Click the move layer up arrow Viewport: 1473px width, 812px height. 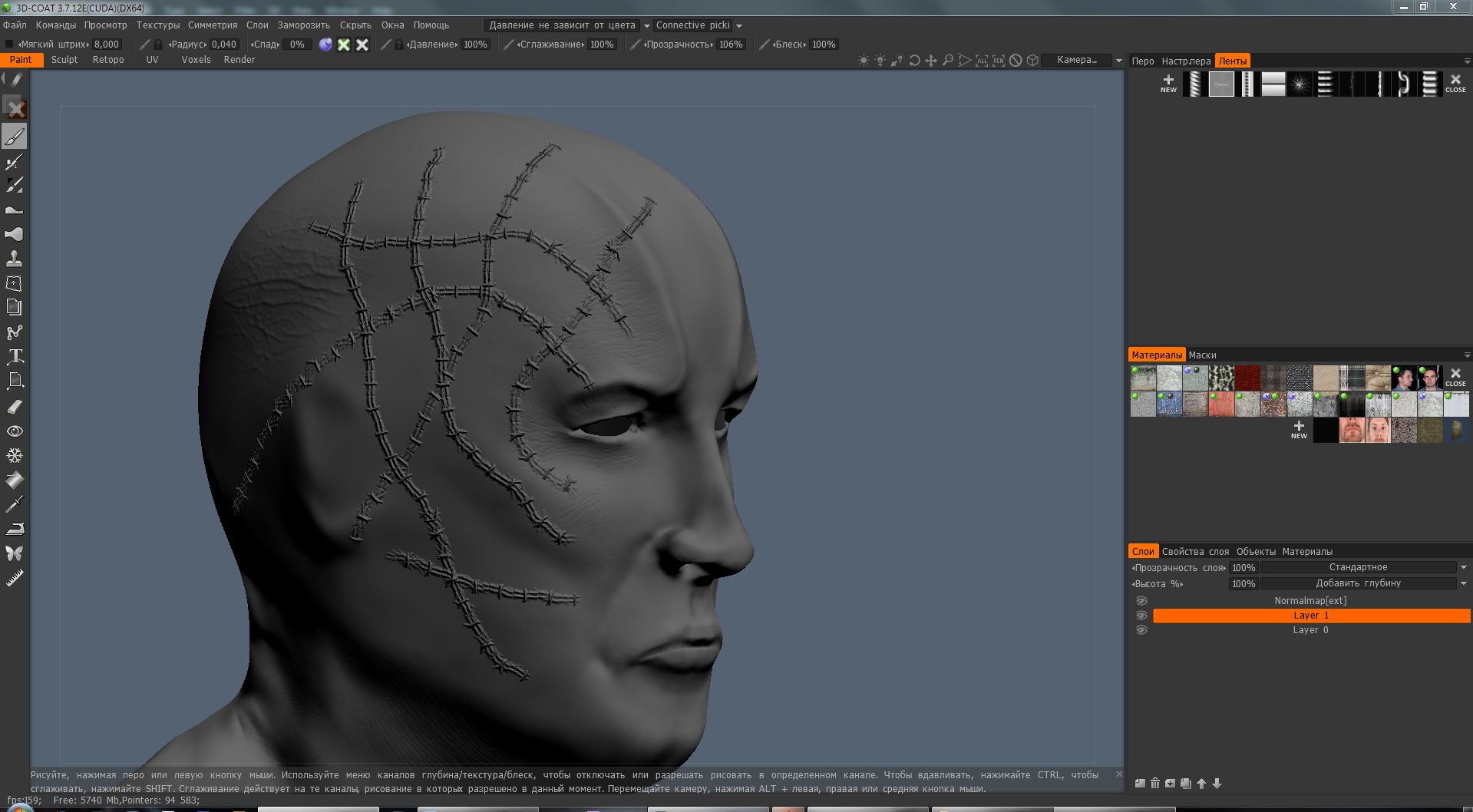1201,784
